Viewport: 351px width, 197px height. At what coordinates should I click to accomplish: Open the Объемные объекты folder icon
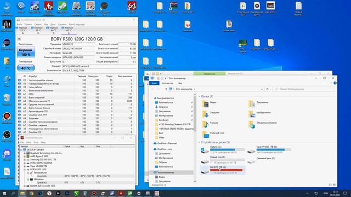pyautogui.click(x=252, y=124)
